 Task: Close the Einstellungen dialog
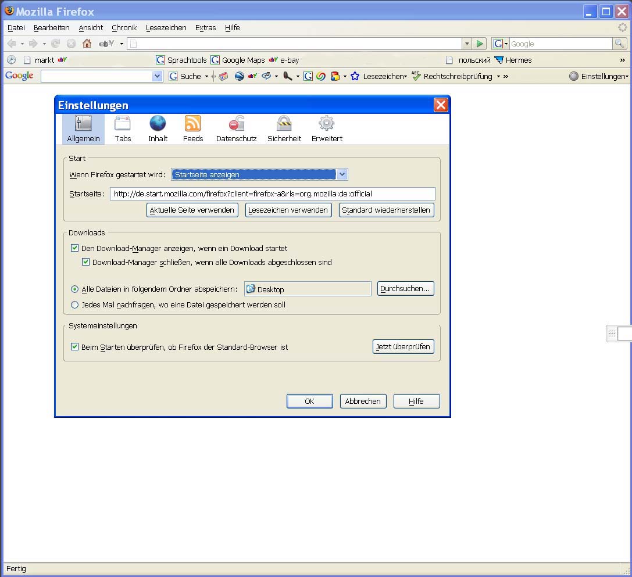pyautogui.click(x=441, y=105)
